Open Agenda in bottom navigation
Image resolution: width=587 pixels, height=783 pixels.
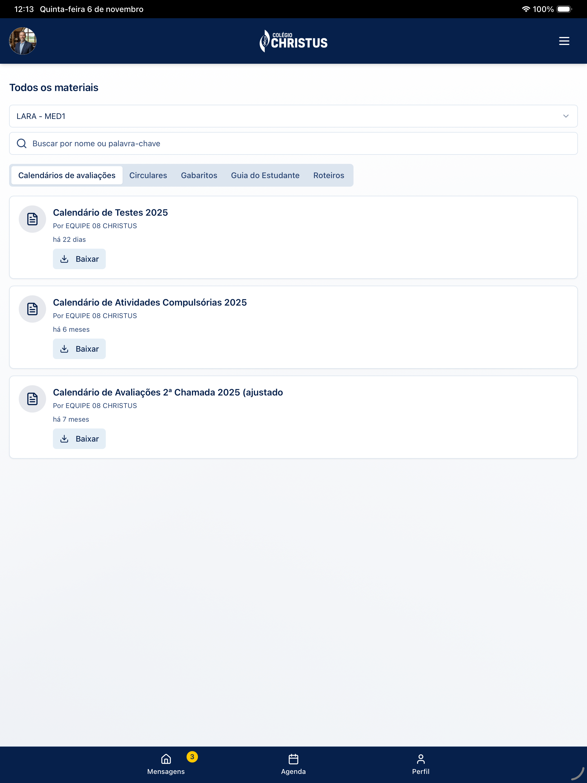point(293,765)
